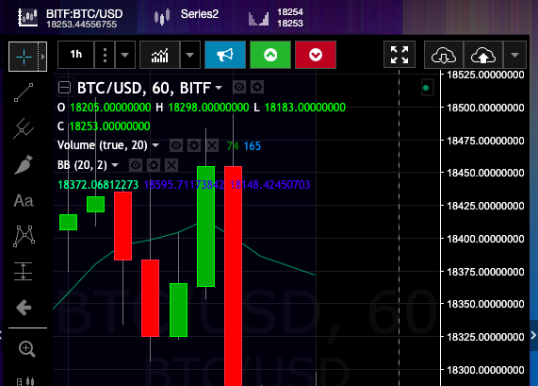Click the zoom in magnifier tool
Image resolution: width=538 pixels, height=386 pixels.
coord(26,349)
